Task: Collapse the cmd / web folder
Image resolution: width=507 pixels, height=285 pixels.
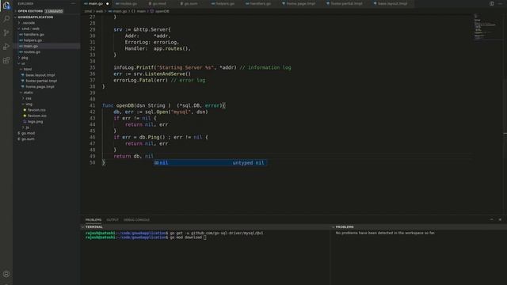Action: 19,28
